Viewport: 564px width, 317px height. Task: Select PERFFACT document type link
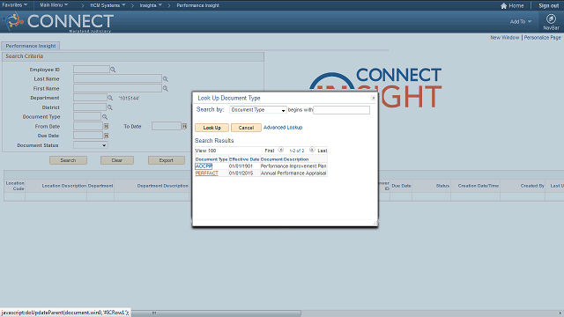click(206, 173)
